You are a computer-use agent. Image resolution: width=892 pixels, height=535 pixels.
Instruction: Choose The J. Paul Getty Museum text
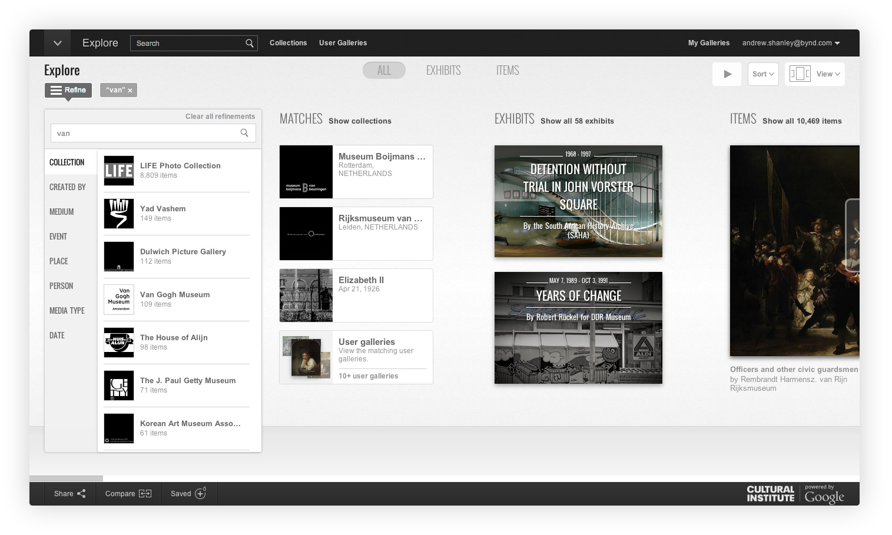click(188, 381)
